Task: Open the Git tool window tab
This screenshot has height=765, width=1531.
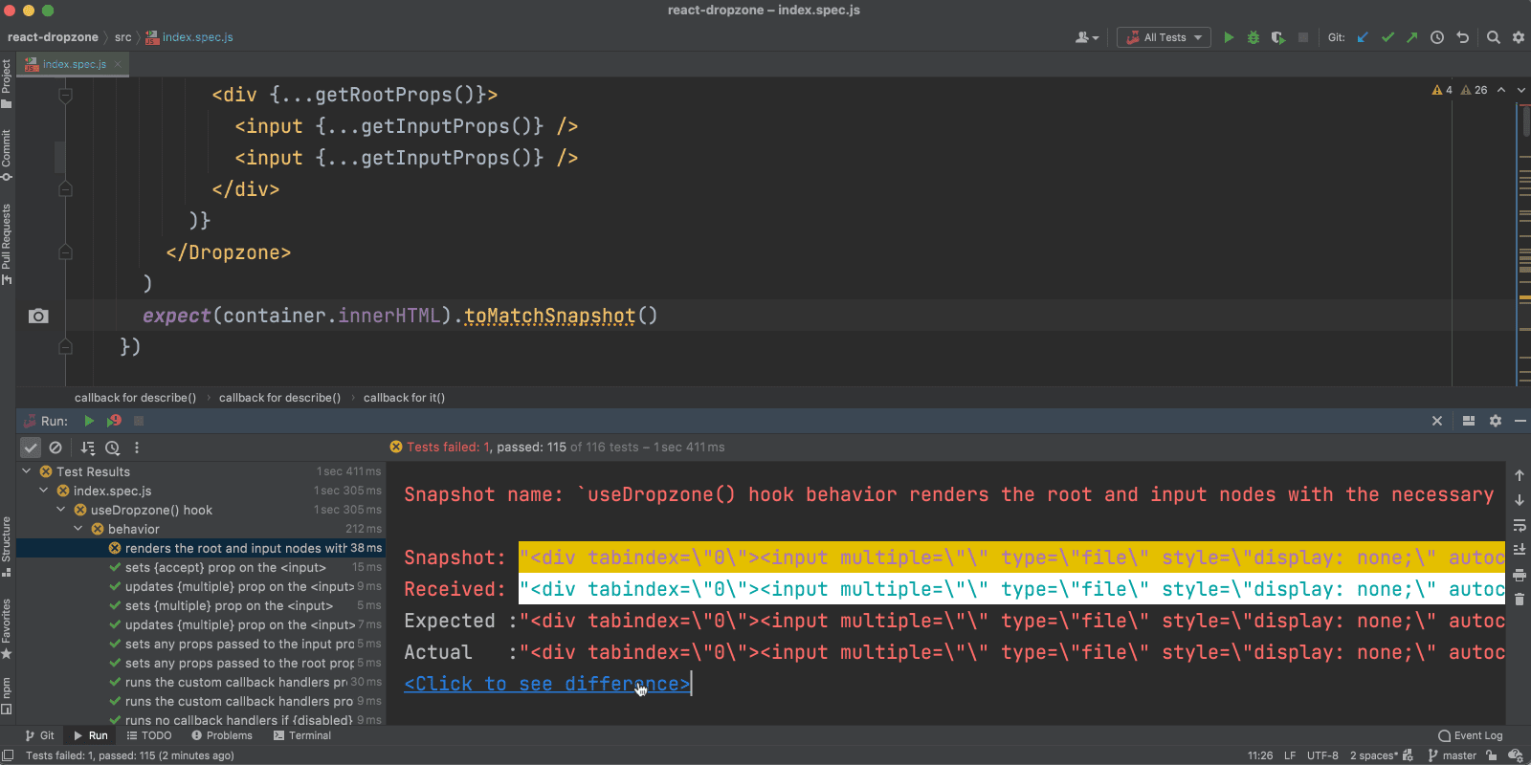Action: 40,735
